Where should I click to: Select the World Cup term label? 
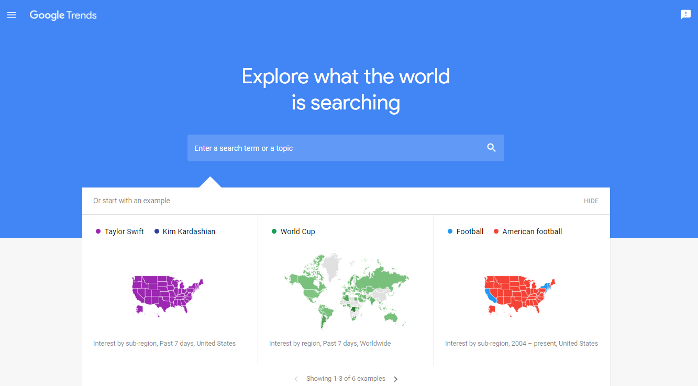(x=298, y=231)
